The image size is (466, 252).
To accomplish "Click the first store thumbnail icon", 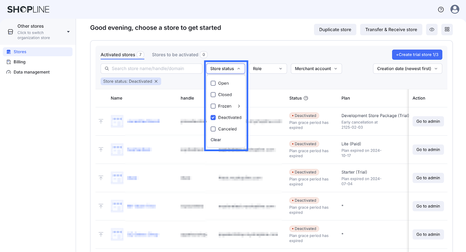I will tap(117, 121).
